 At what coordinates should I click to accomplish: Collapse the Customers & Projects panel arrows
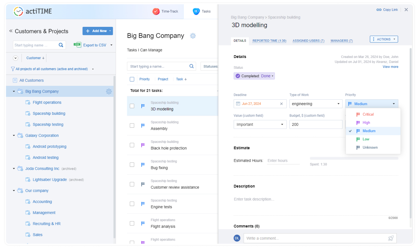click(x=11, y=31)
